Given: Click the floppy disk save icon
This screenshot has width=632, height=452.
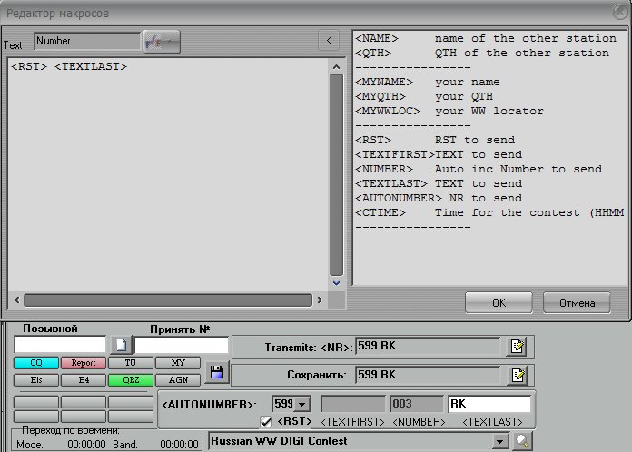Looking at the screenshot, I should pyautogui.click(x=216, y=372).
